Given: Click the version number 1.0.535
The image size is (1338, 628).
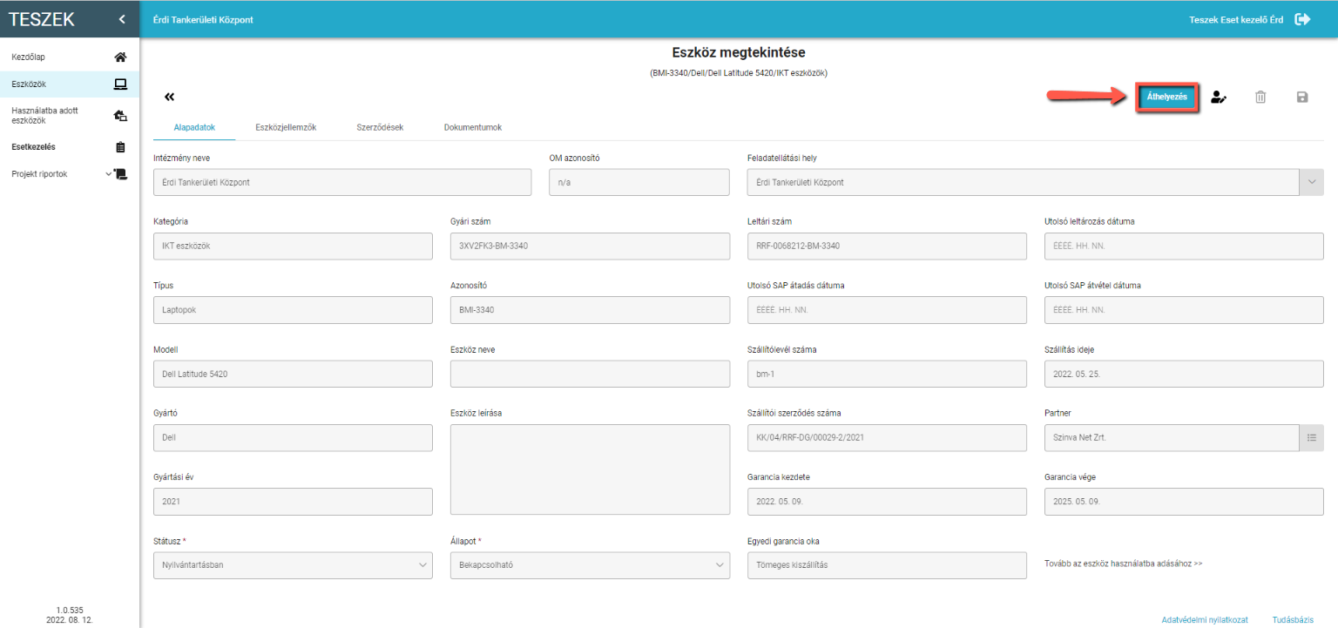Looking at the screenshot, I should coord(70,610).
